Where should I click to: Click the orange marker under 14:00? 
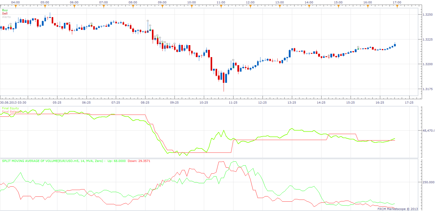point(309,6)
